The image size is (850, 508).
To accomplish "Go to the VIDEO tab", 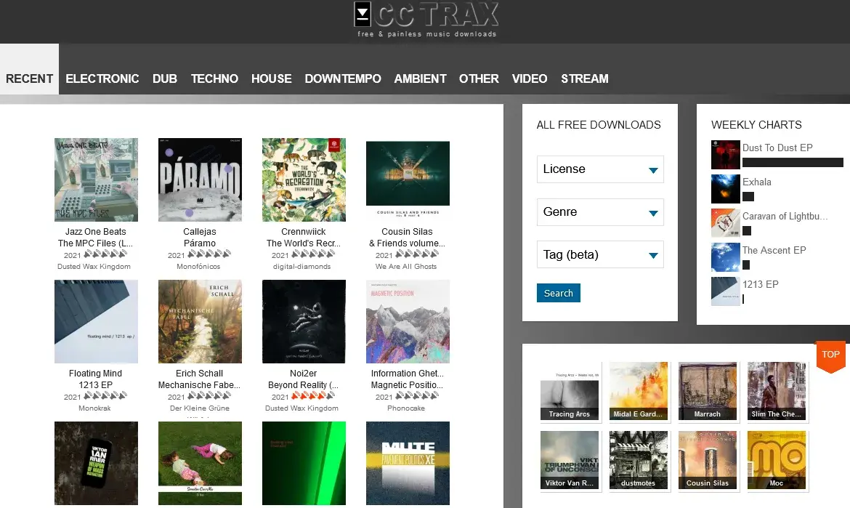I will [530, 78].
